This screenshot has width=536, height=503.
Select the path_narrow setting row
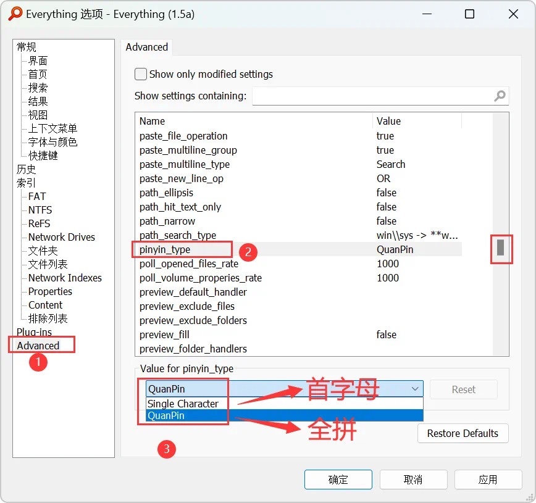click(299, 221)
